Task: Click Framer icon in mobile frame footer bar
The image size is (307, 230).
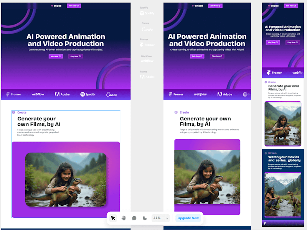Action: (265, 223)
